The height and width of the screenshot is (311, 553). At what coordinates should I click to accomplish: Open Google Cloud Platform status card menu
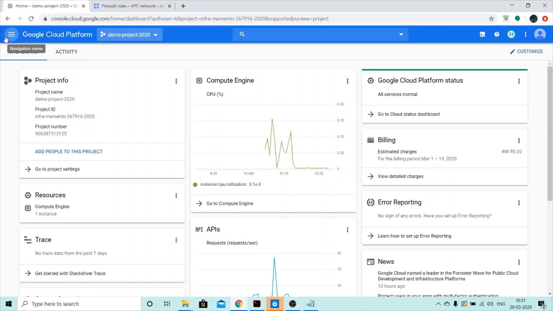tap(519, 81)
